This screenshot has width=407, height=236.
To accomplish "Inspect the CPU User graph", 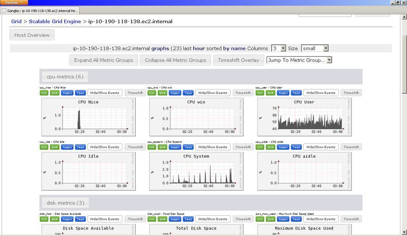I will pos(283,93).
